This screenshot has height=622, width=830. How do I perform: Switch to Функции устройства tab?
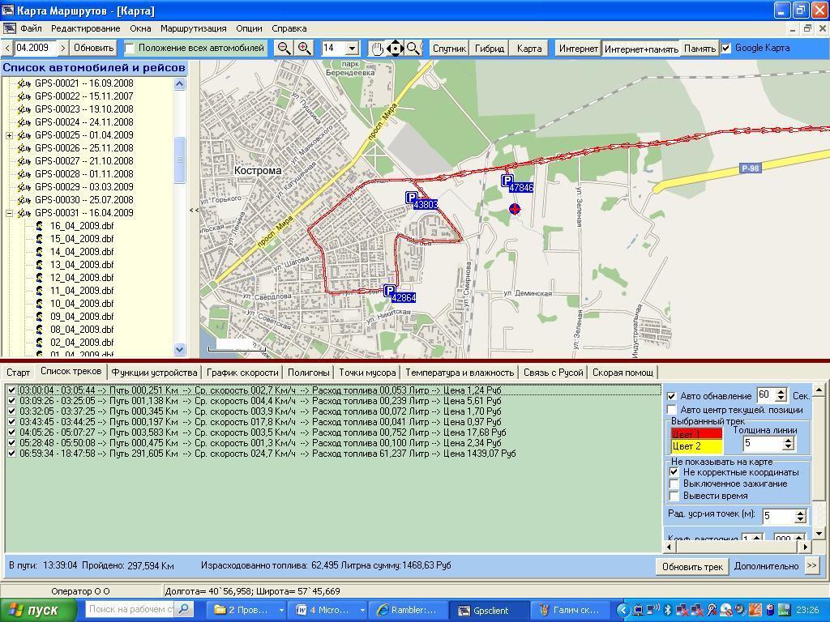tap(154, 373)
